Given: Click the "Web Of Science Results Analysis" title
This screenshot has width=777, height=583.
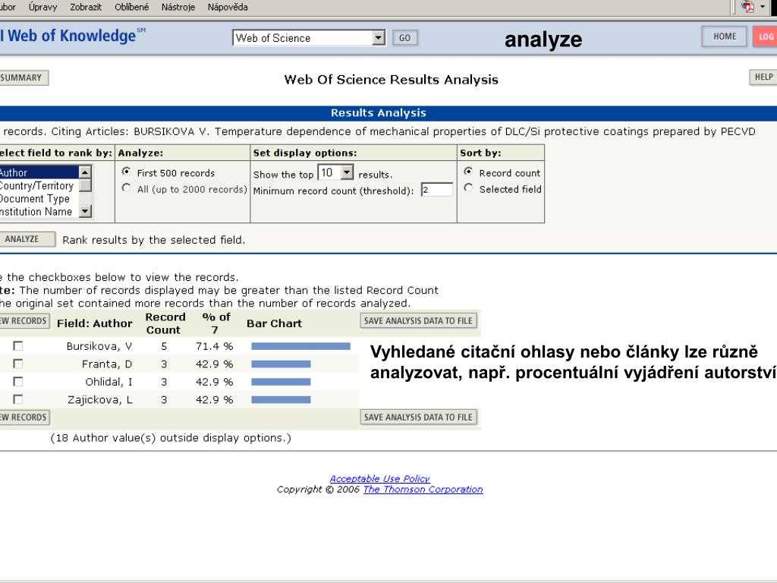Looking at the screenshot, I should [391, 79].
